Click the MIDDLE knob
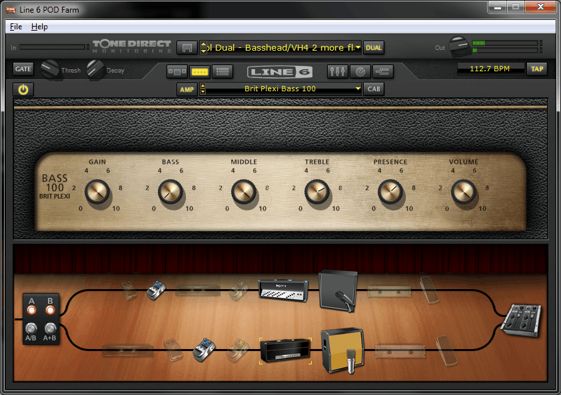 (x=244, y=192)
